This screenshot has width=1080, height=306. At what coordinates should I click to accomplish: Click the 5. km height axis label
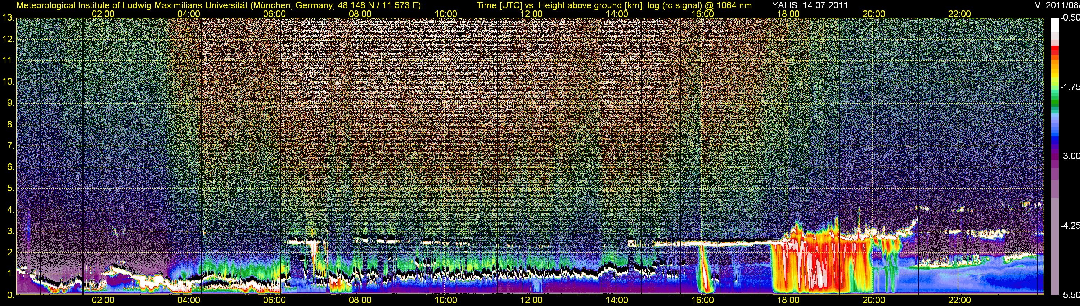(10, 189)
